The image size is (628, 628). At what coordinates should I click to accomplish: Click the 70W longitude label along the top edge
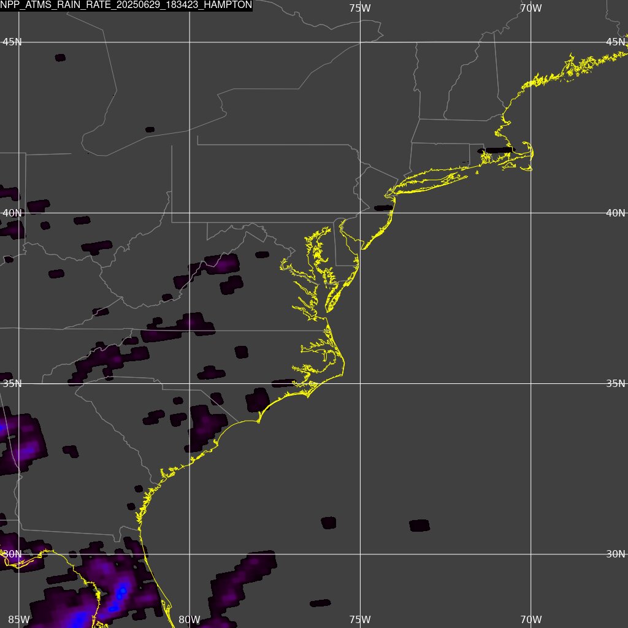coord(530,8)
